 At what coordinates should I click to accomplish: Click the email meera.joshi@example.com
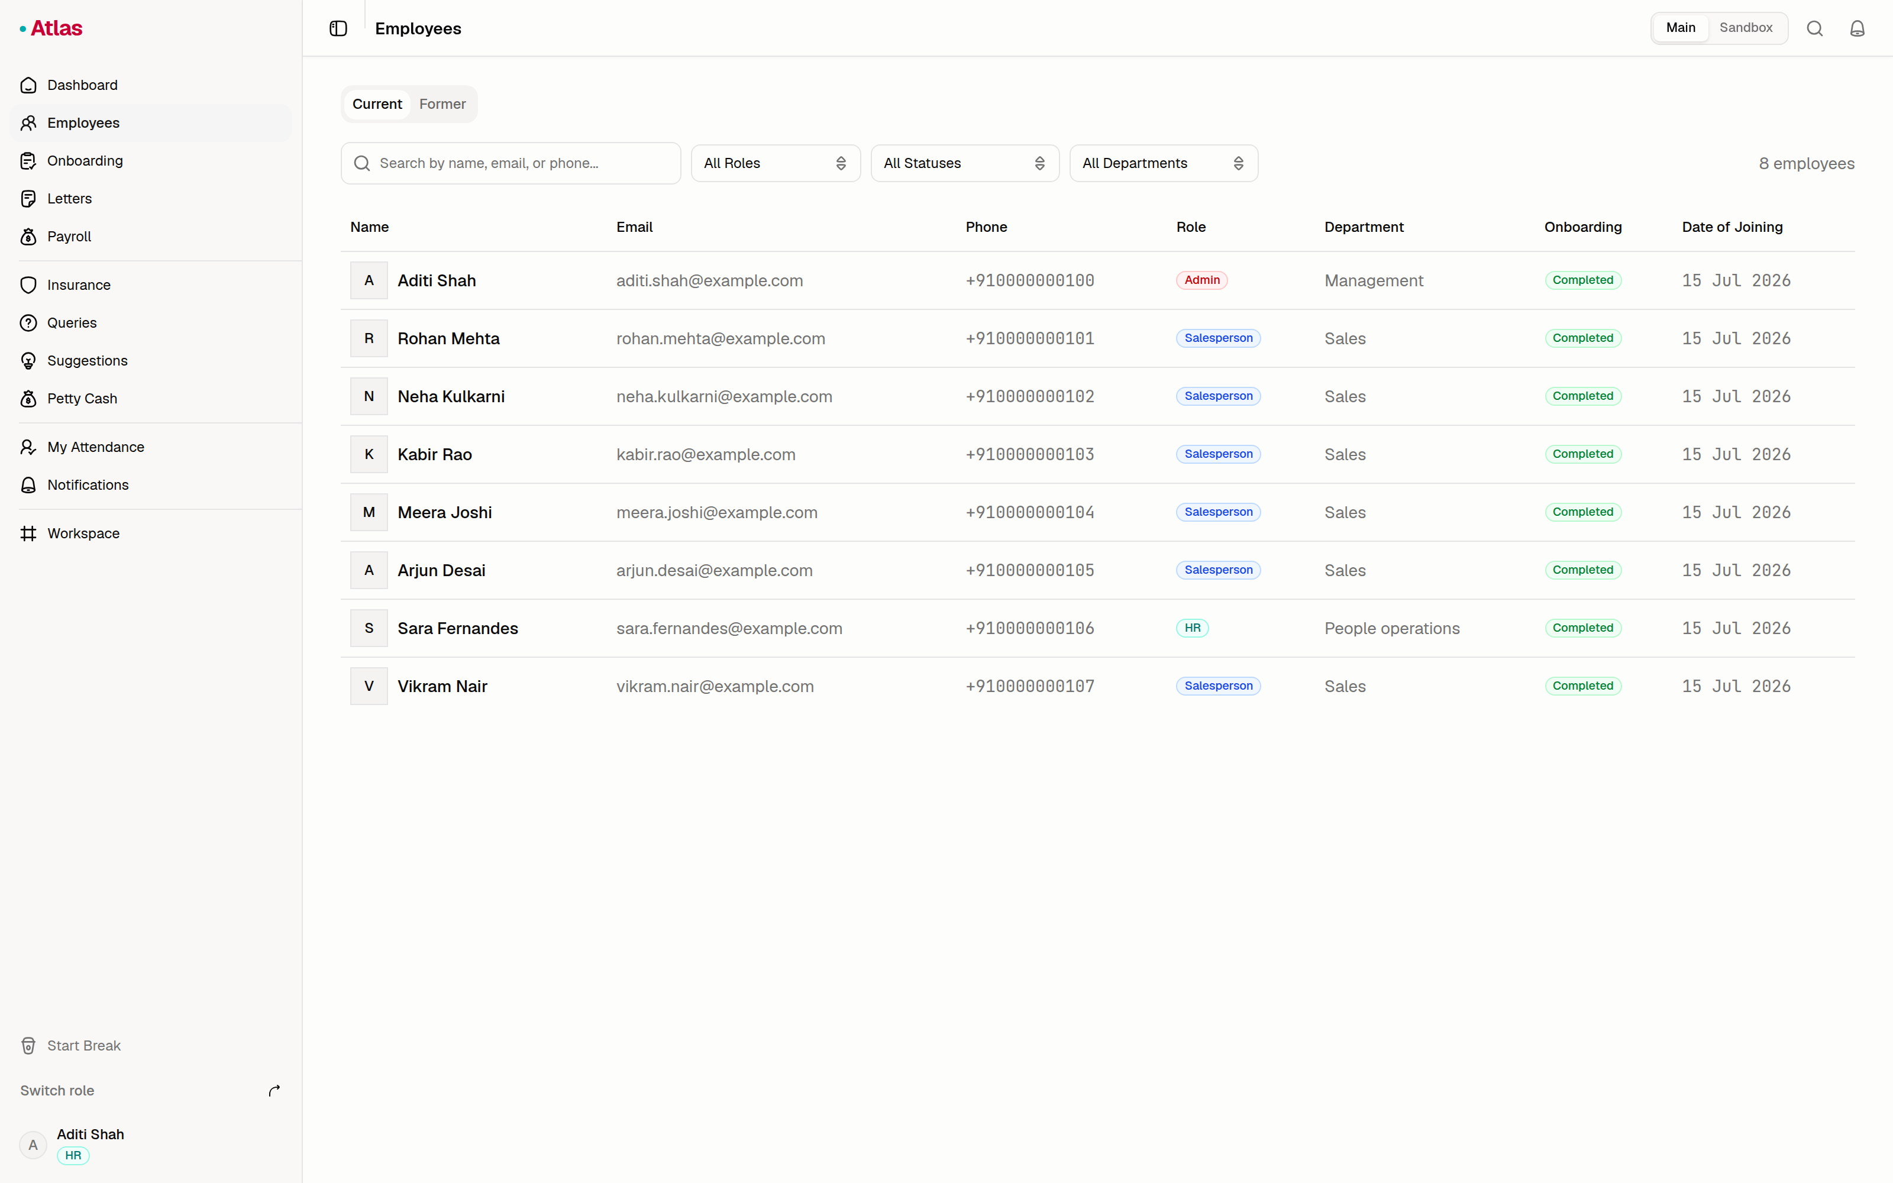tap(716, 512)
